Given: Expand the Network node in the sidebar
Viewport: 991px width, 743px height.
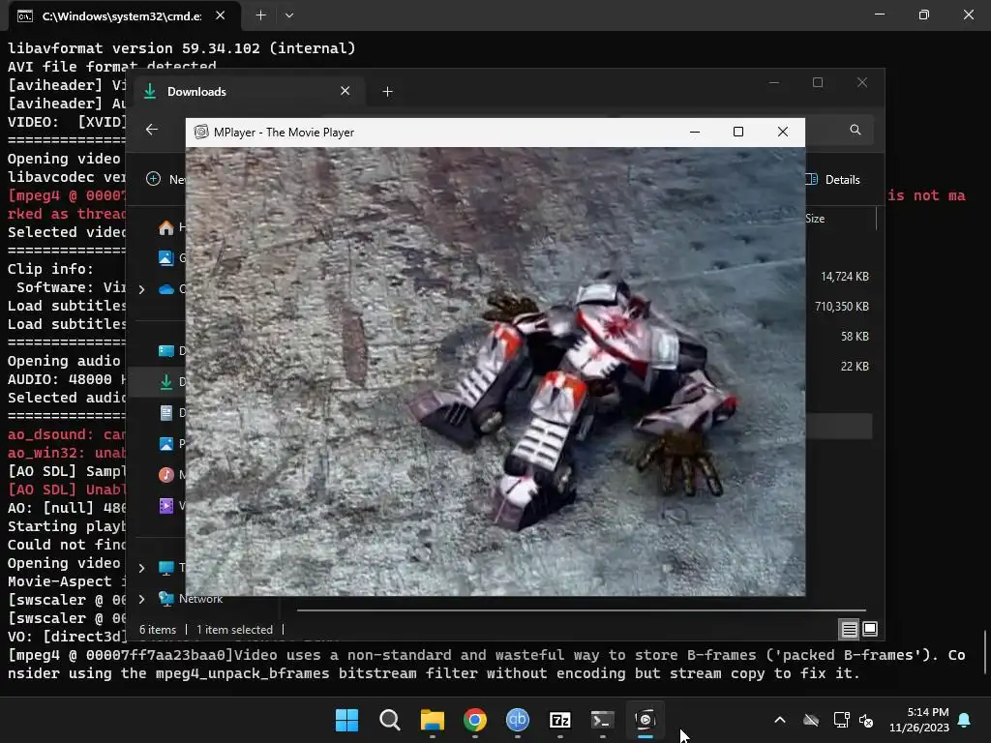Looking at the screenshot, I should click(x=141, y=599).
